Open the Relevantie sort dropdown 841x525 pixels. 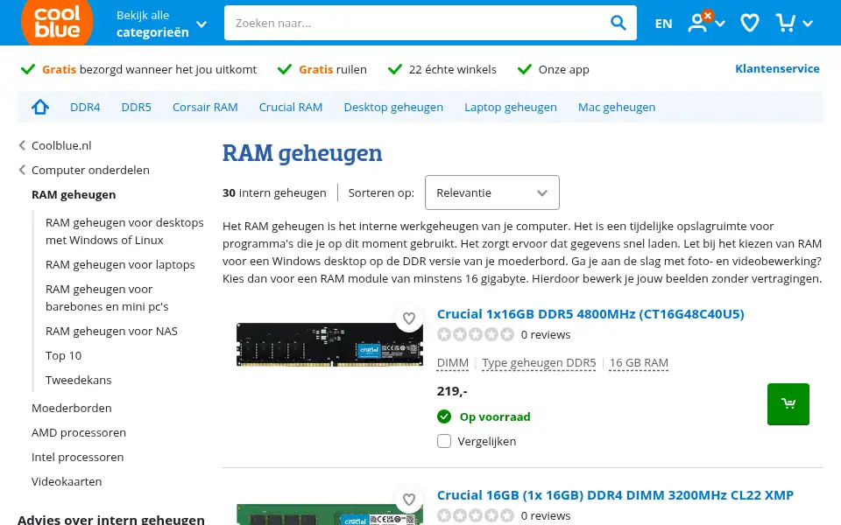click(x=491, y=192)
